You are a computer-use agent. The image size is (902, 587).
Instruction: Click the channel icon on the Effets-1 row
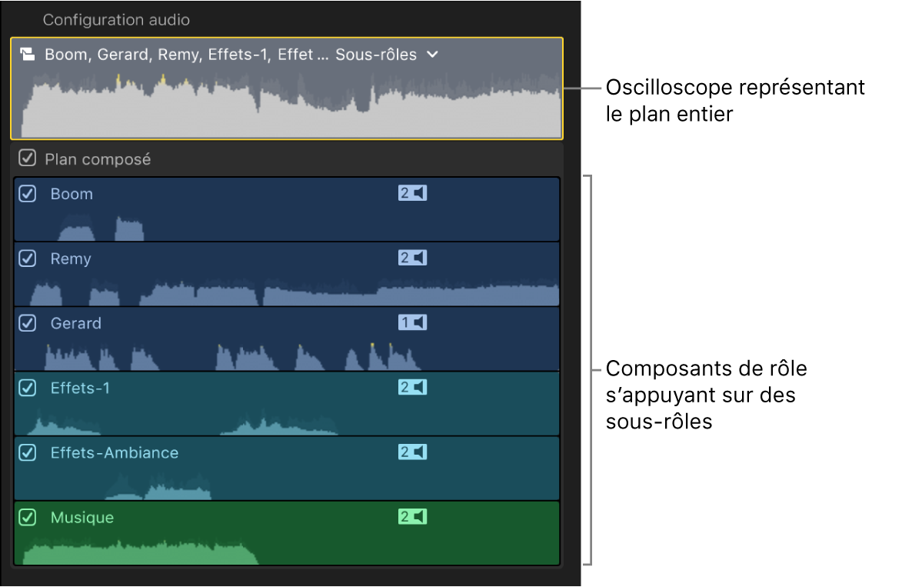412,388
